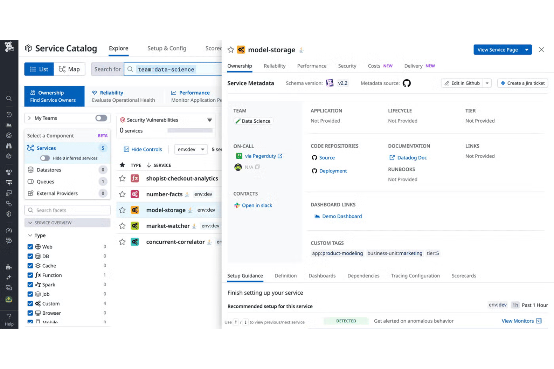The image size is (554, 369).
Task: Uncheck the Spark type checkbox
Action: pos(30,285)
